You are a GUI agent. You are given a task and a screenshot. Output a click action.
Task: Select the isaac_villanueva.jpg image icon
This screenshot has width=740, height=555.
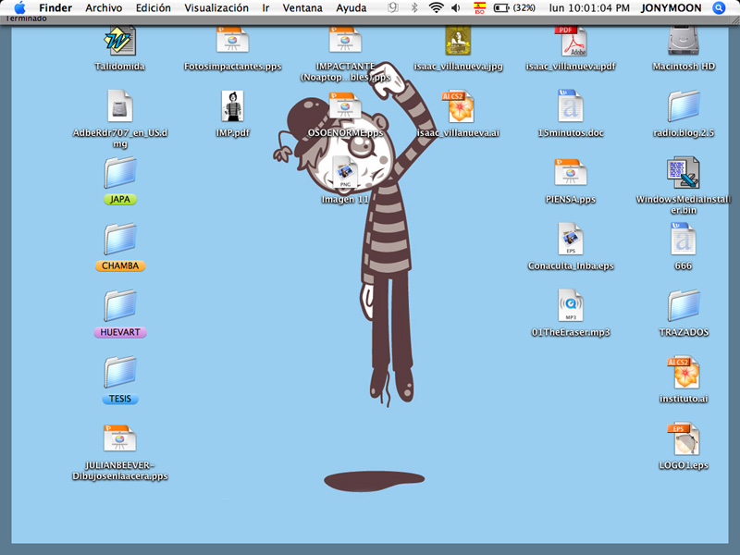coord(458,41)
